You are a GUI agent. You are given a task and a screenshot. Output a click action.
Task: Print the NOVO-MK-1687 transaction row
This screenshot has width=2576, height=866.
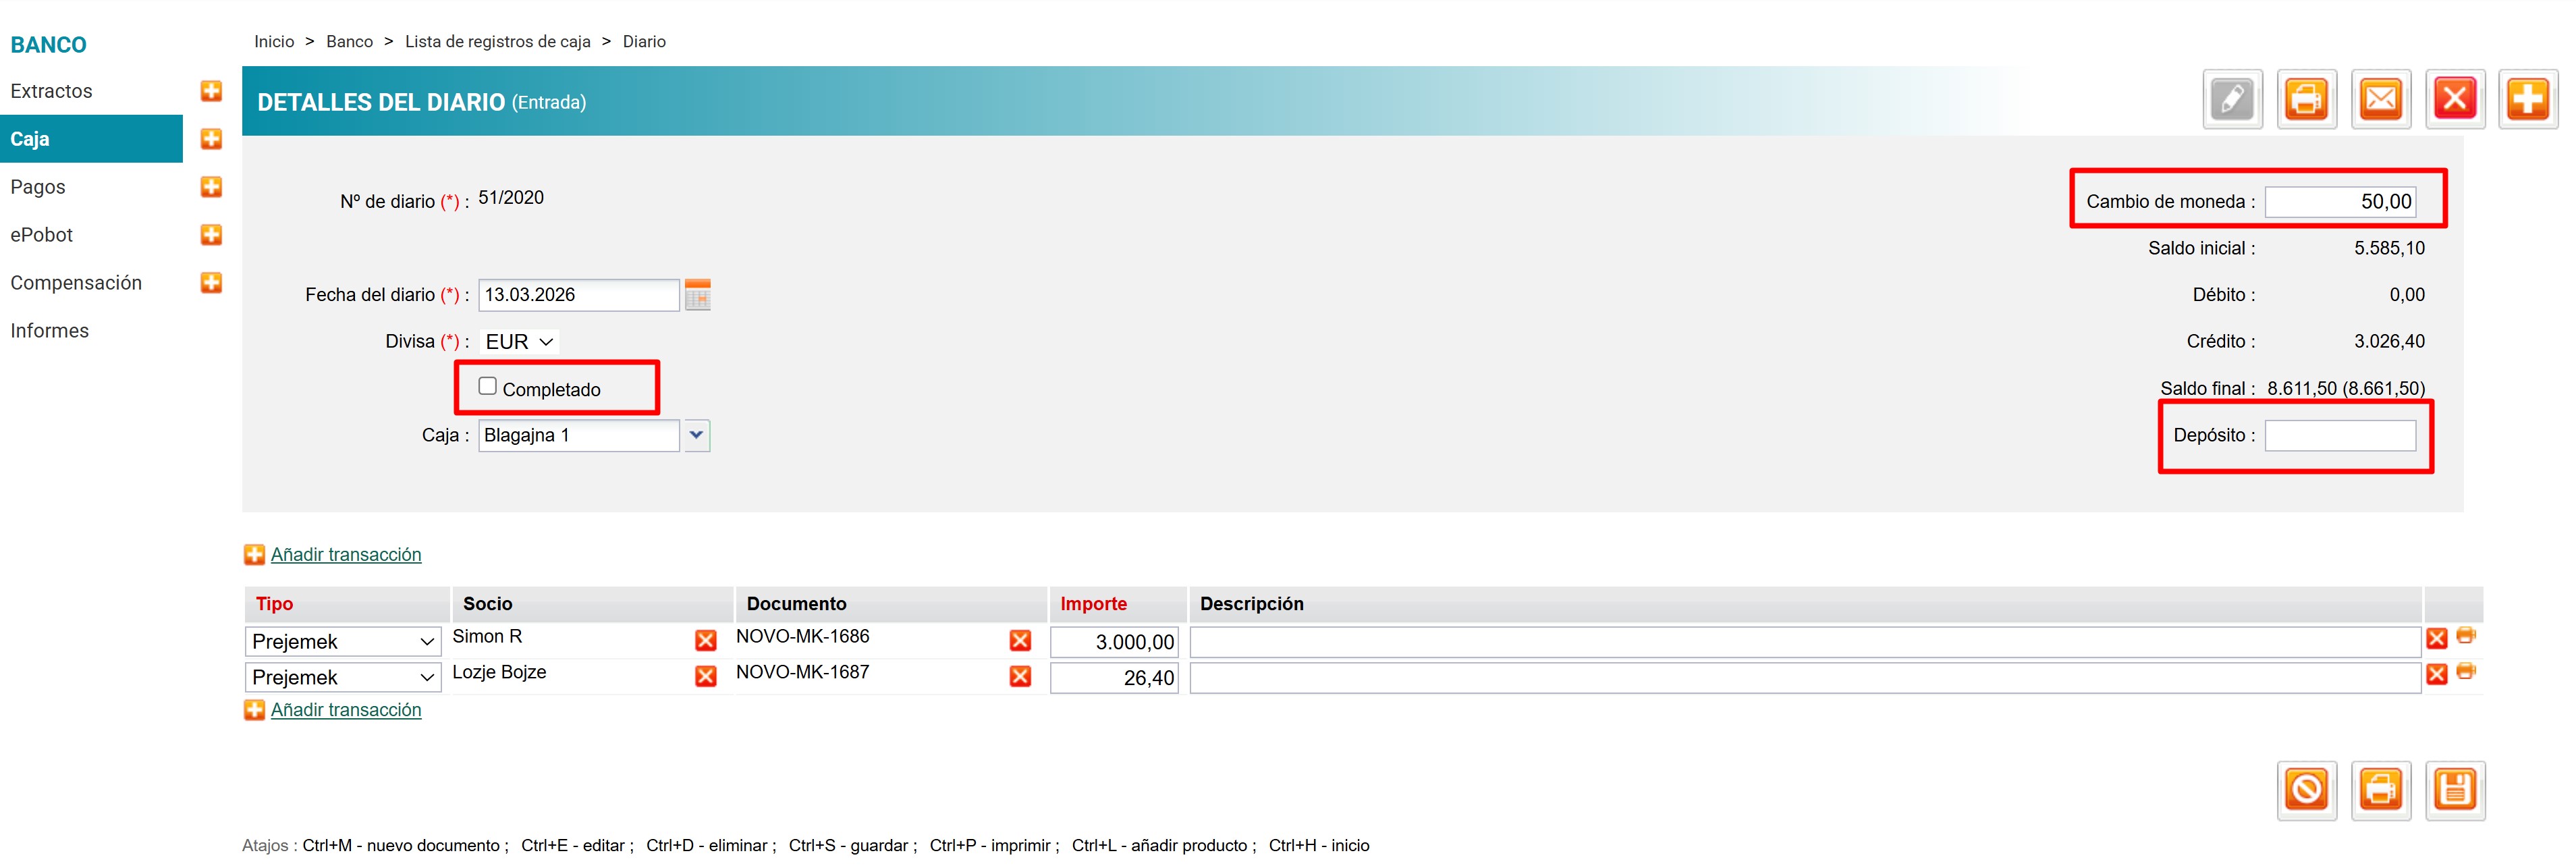(2465, 672)
